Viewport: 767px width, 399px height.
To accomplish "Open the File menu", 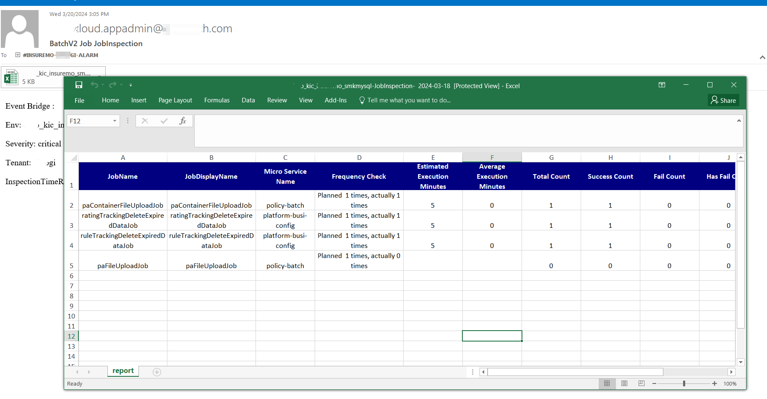I will click(79, 100).
